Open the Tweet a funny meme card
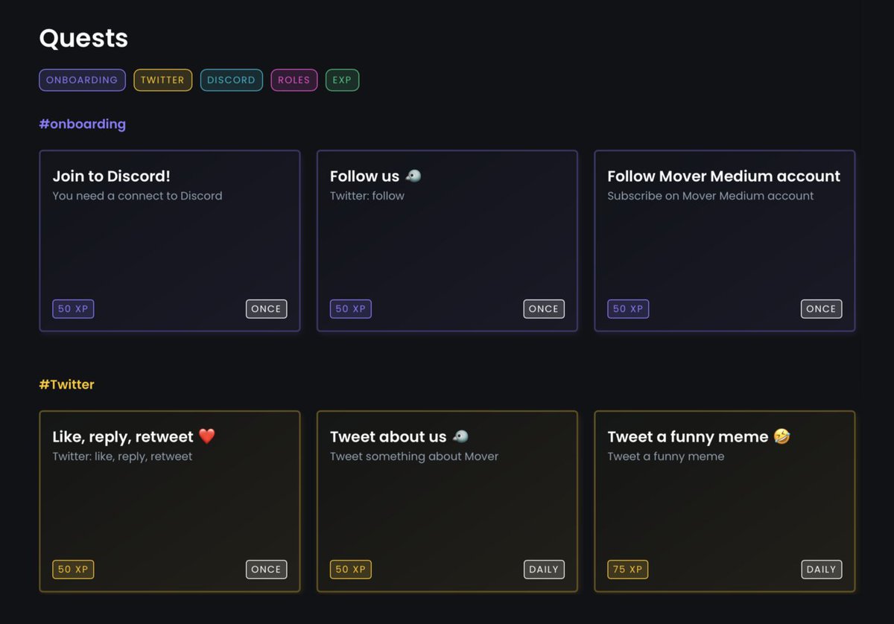The height and width of the screenshot is (624, 894). (724, 501)
